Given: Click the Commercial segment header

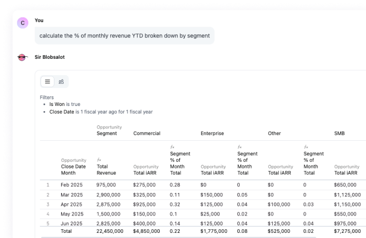Looking at the screenshot, I should pos(146,134).
